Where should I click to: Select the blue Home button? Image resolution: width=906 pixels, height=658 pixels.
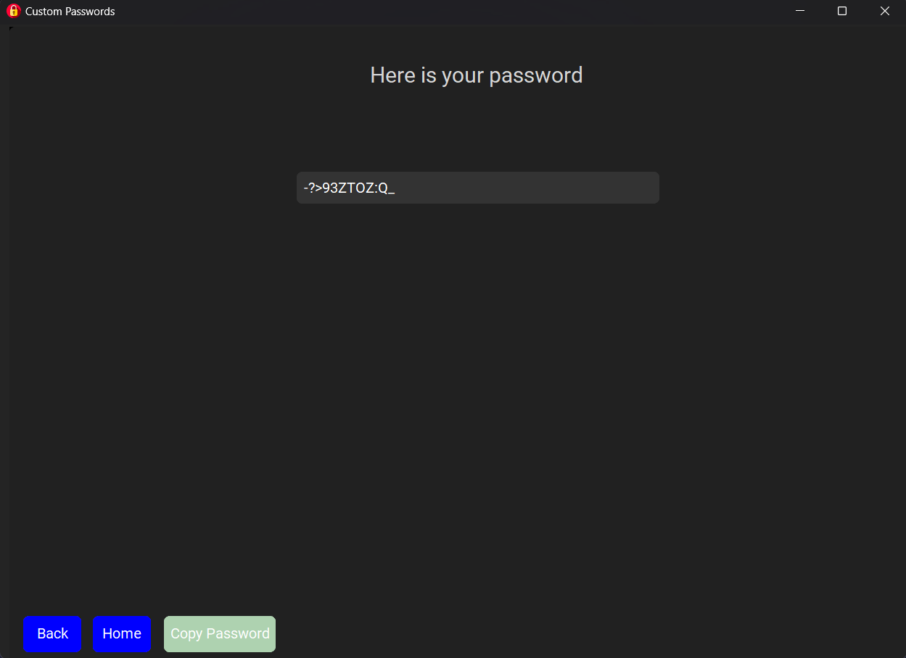tap(122, 634)
